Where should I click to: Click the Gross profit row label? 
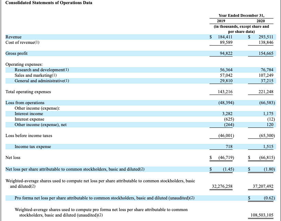click(16, 53)
